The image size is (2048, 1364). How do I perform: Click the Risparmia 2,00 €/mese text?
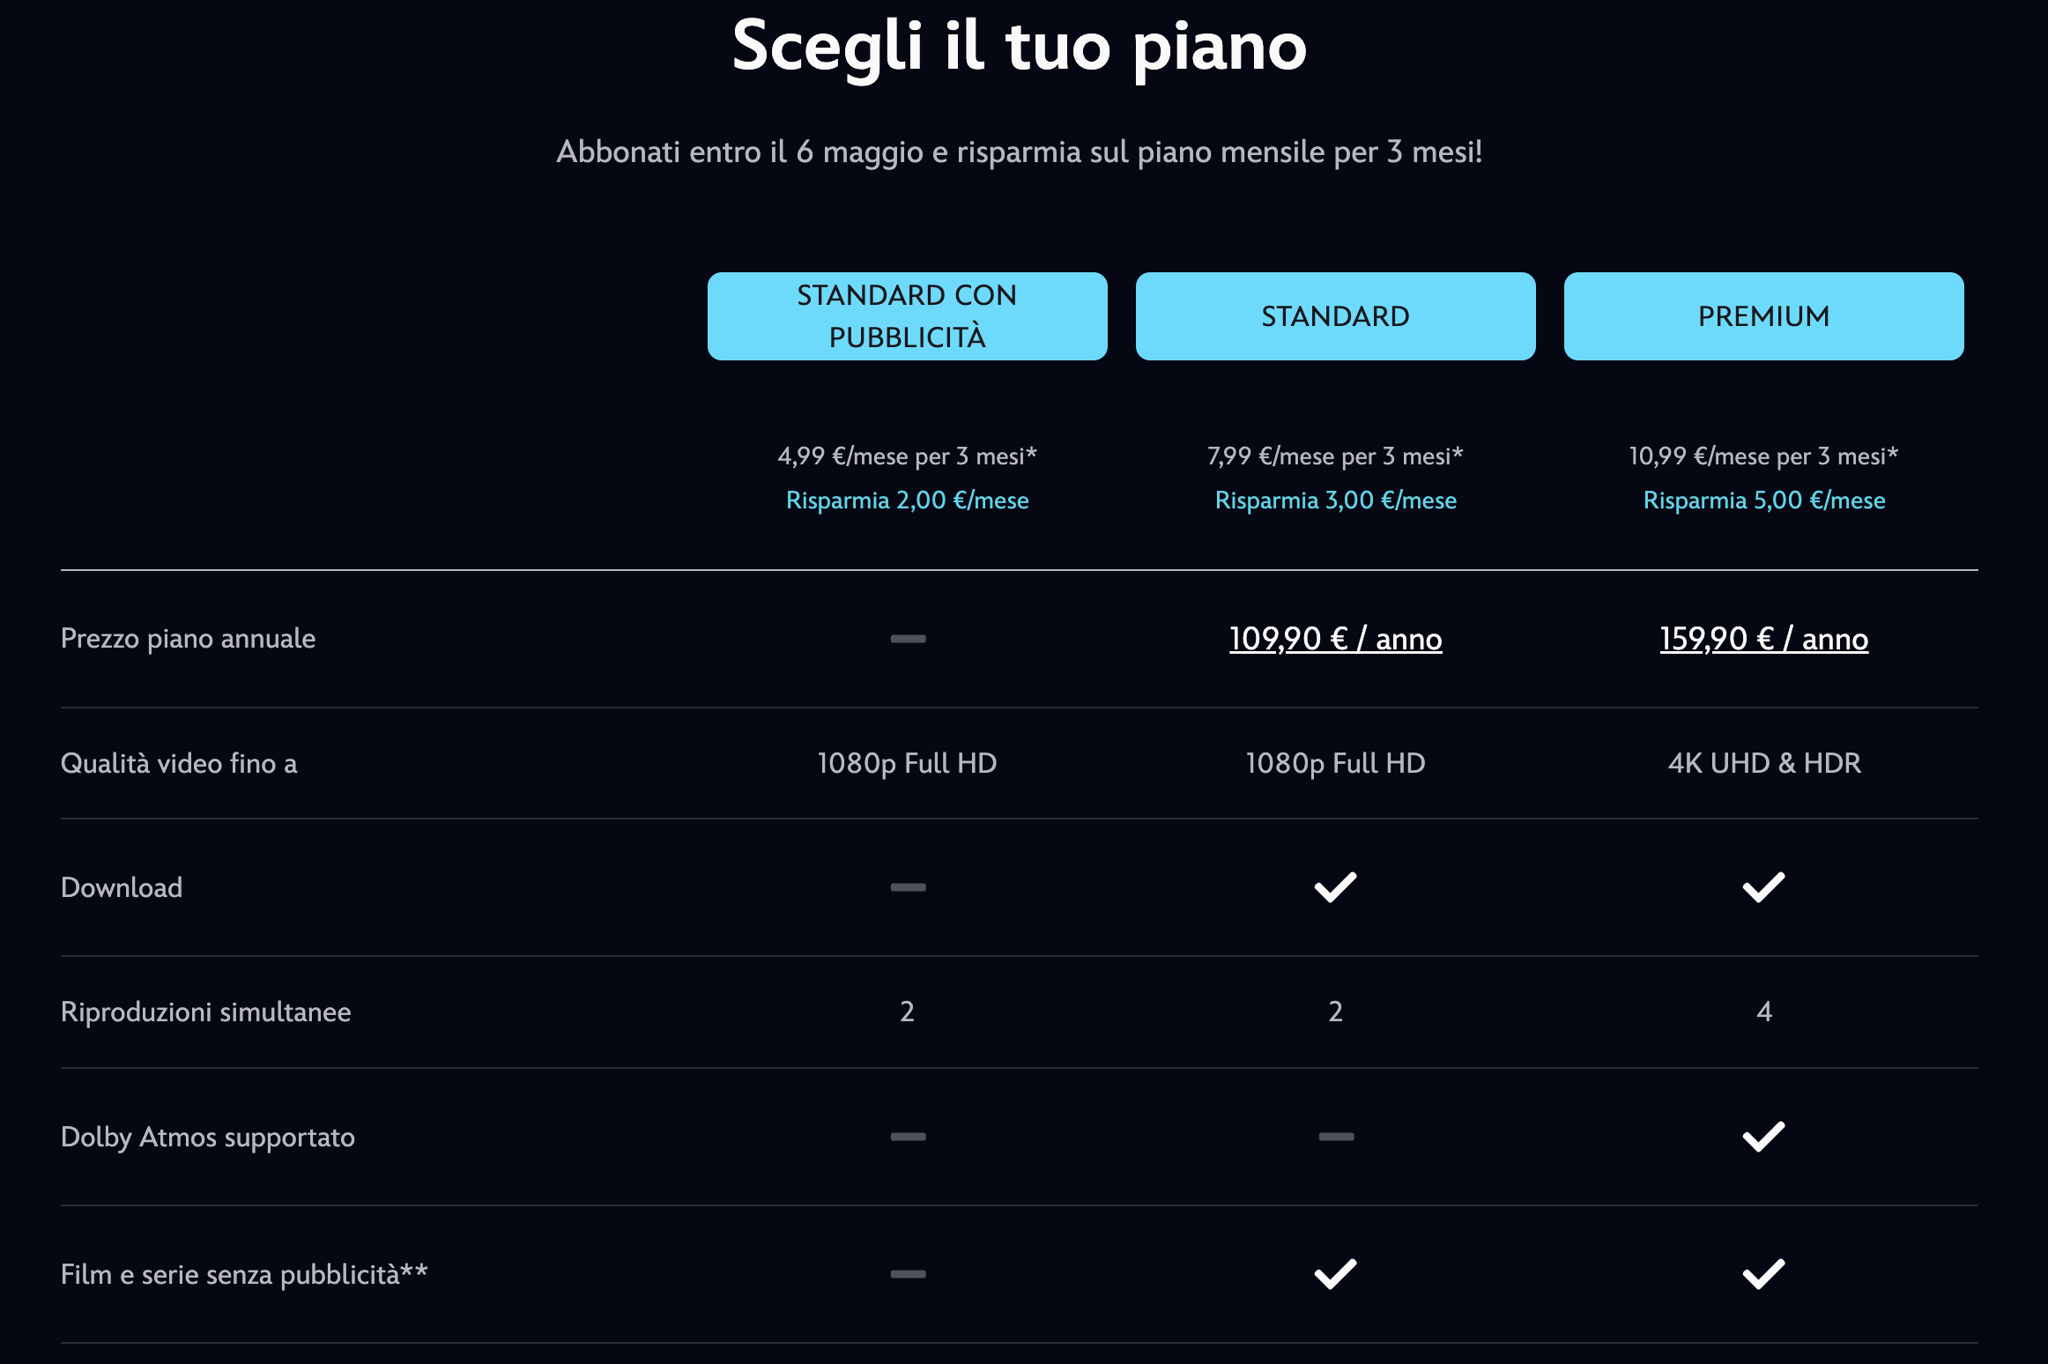[x=907, y=500]
